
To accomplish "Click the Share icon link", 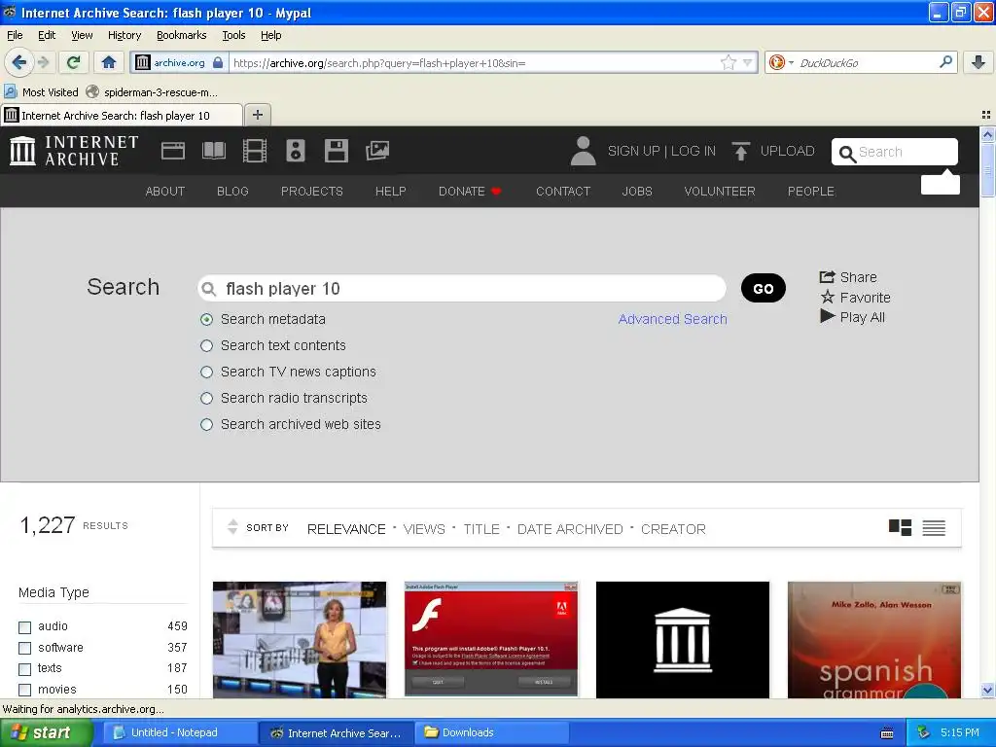I will tap(848, 277).
